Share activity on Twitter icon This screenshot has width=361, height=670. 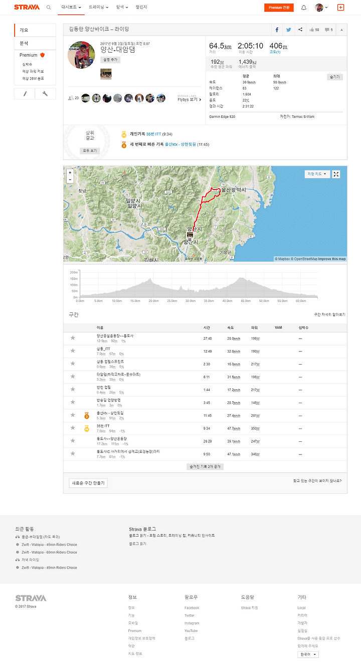(x=289, y=30)
